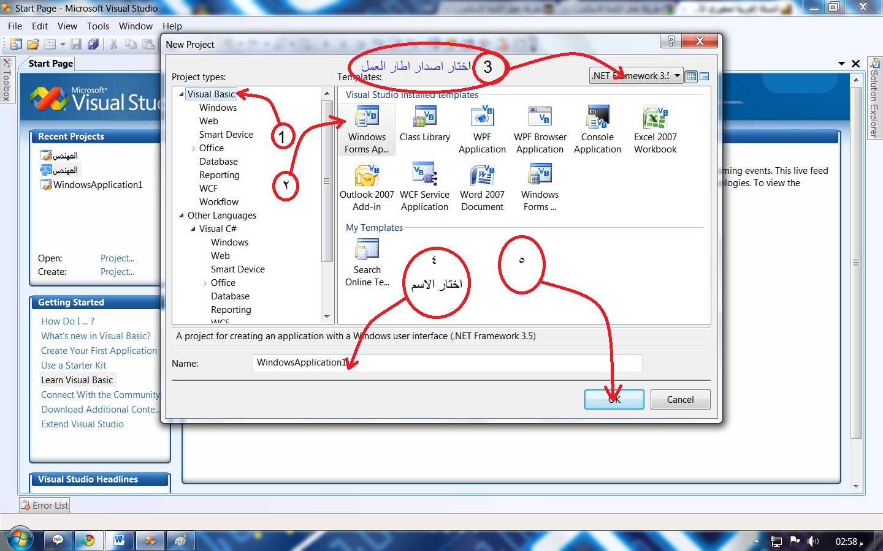Click the Search Online Templates item
The image size is (883, 551).
click(367, 263)
